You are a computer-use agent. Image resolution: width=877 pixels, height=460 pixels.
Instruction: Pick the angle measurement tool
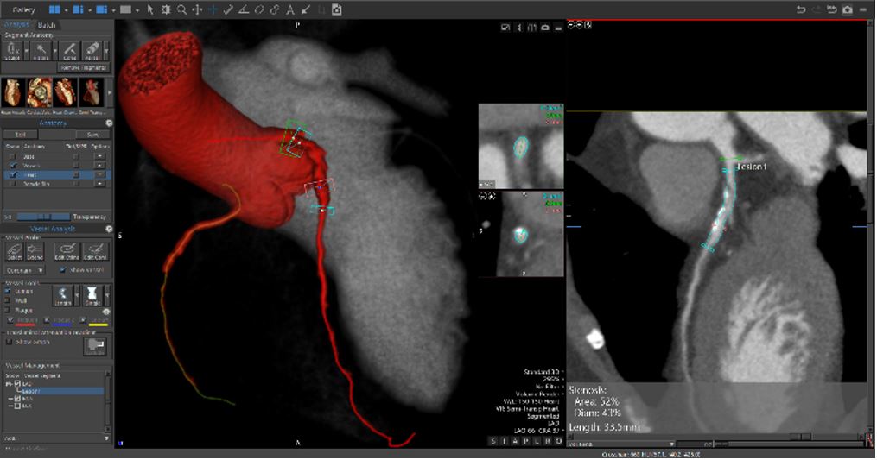click(244, 9)
